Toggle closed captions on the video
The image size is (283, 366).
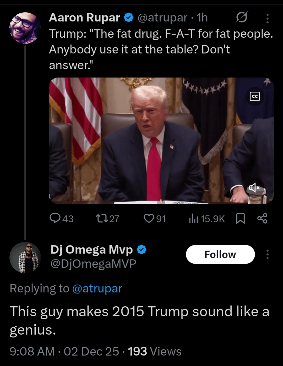click(255, 96)
